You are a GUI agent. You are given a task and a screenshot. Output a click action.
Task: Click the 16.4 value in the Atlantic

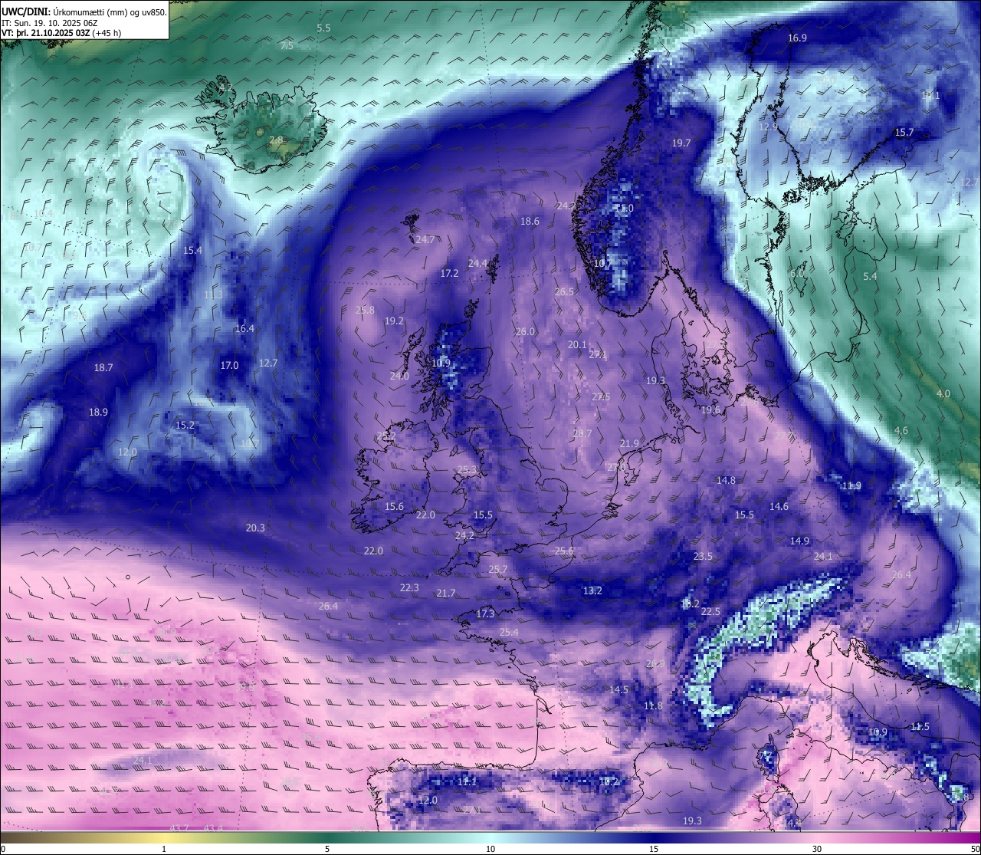click(244, 328)
